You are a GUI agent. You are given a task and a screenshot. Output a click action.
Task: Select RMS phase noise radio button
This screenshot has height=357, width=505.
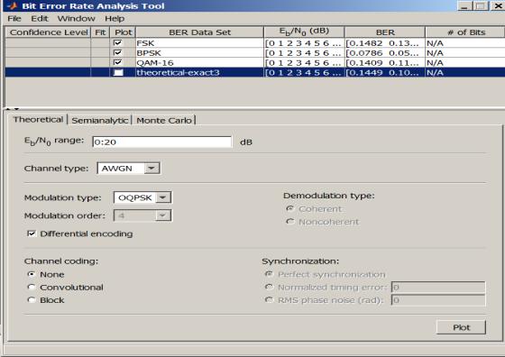269,299
